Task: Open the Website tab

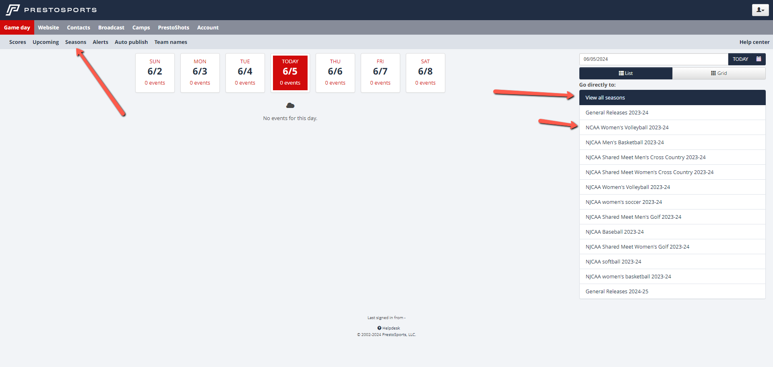Action: point(48,27)
